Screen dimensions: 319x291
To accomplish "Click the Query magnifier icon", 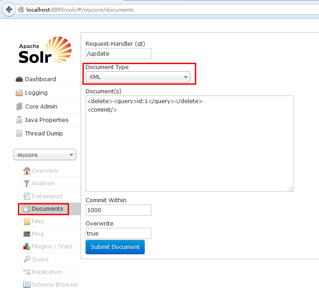I will [27, 260].
